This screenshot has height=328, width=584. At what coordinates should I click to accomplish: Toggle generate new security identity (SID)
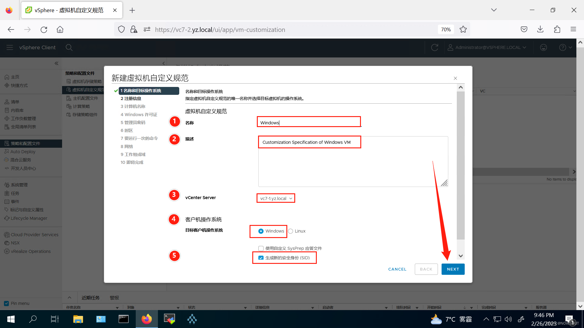pyautogui.click(x=261, y=258)
